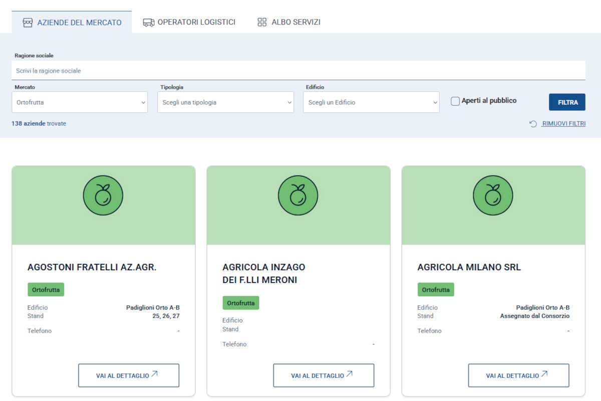
Task: Click the Ortofrutta badge on Agostoni Fratelli card
Action: click(46, 289)
